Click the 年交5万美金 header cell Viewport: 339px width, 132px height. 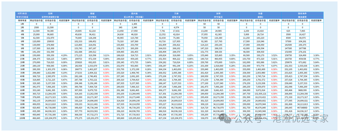click(23, 16)
